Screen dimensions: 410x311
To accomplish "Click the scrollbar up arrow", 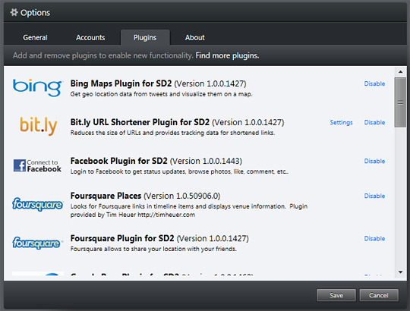I will point(400,71).
